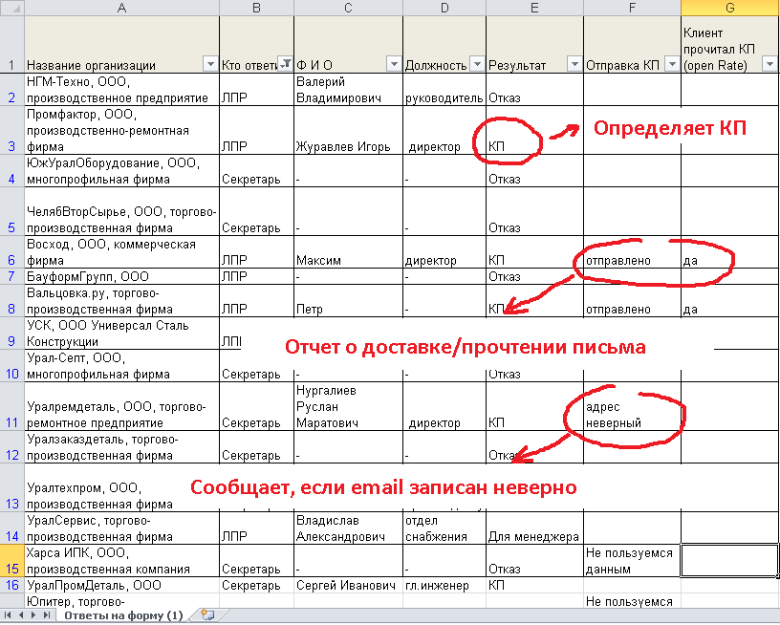The height and width of the screenshot is (625, 780).
Task: Click cell 'Урал-Септ, ООО, многопрофильная фирма'
Action: point(121,366)
